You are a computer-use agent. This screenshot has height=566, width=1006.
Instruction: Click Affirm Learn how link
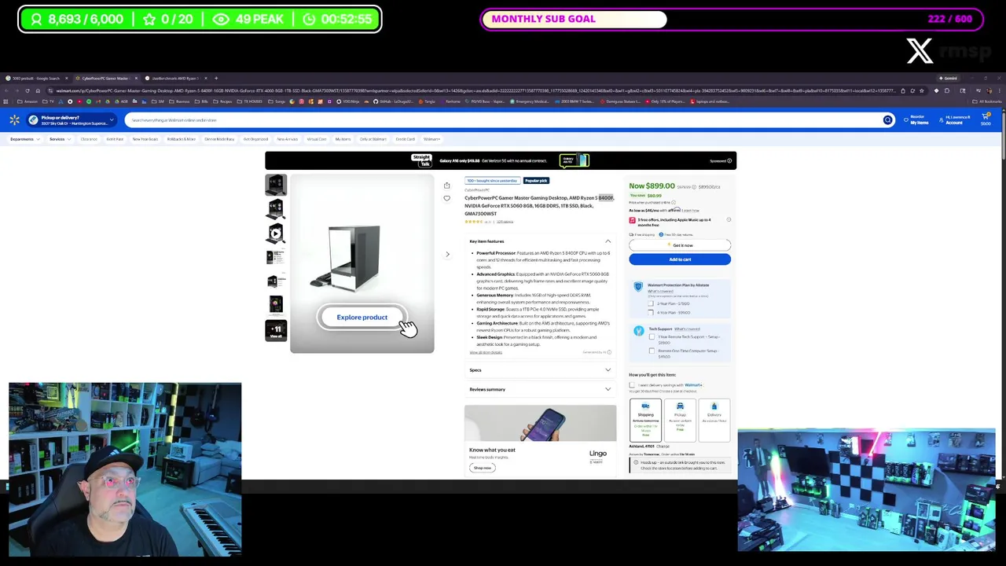[690, 210]
